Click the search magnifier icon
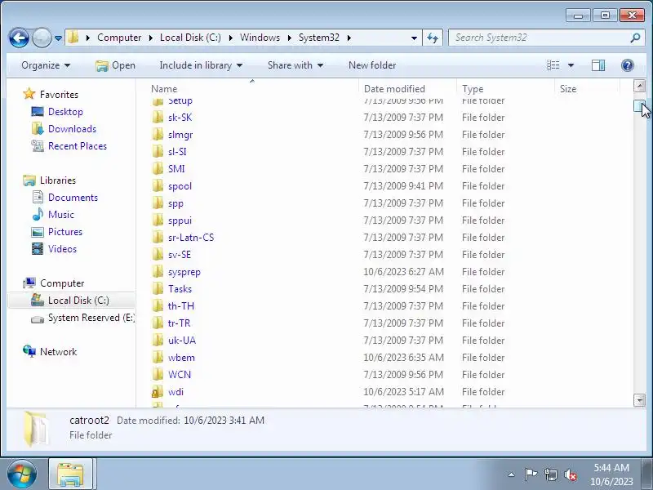653x490 pixels. pos(635,38)
